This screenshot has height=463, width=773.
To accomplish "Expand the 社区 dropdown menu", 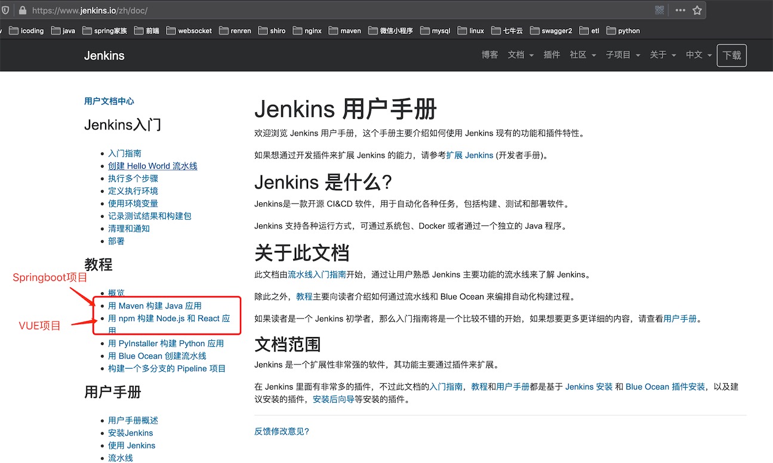I will point(583,55).
